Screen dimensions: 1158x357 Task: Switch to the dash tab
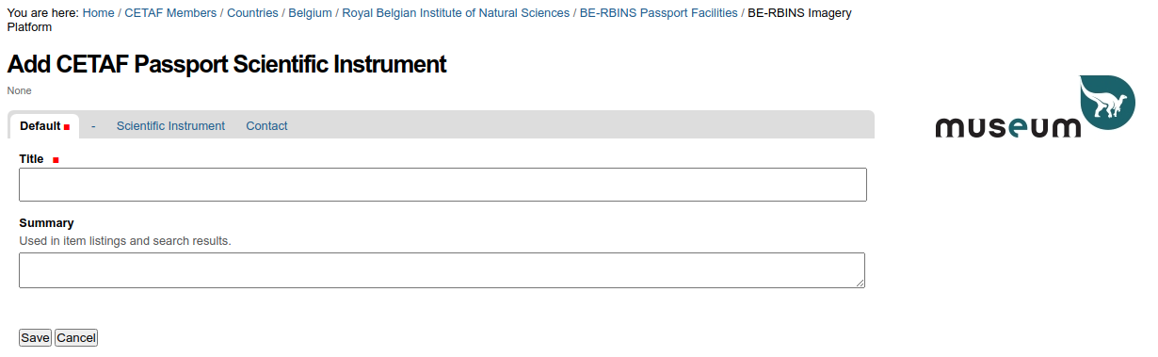[93, 125]
